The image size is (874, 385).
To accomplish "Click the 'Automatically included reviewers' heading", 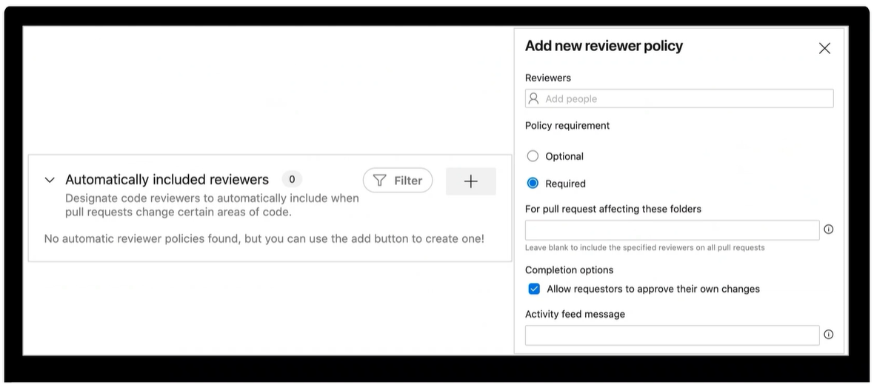I will pyautogui.click(x=167, y=179).
